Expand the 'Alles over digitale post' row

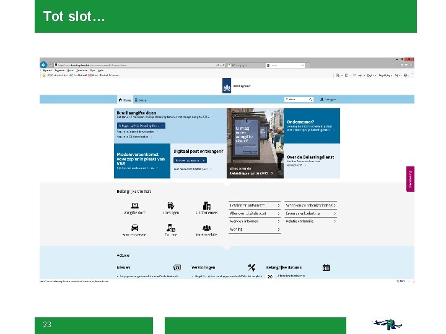pos(255,213)
